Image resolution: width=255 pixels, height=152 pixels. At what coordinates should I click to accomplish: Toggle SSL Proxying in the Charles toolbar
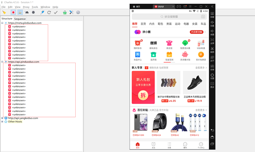click(x=20, y=12)
